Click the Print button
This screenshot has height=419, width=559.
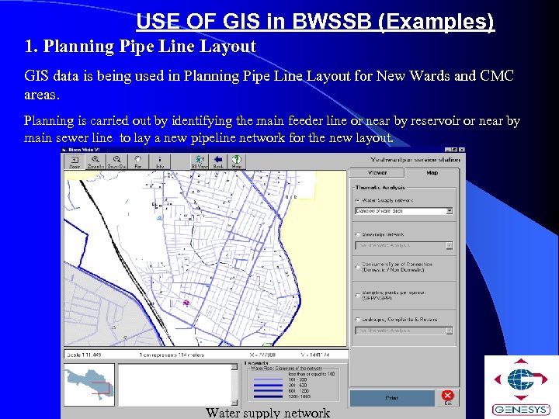(392, 398)
